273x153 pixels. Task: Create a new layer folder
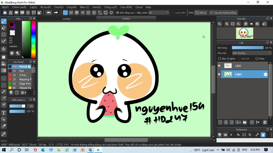245,122
